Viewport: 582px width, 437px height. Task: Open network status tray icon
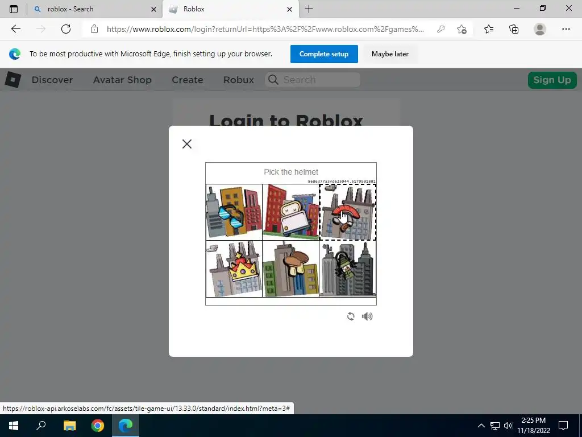point(495,426)
